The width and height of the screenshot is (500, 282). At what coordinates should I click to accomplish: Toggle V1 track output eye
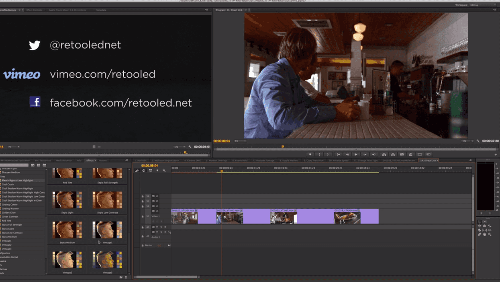pyautogui.click(x=157, y=211)
